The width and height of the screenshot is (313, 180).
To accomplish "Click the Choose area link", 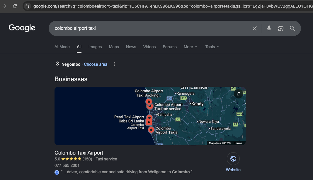I will (x=96, y=64).
